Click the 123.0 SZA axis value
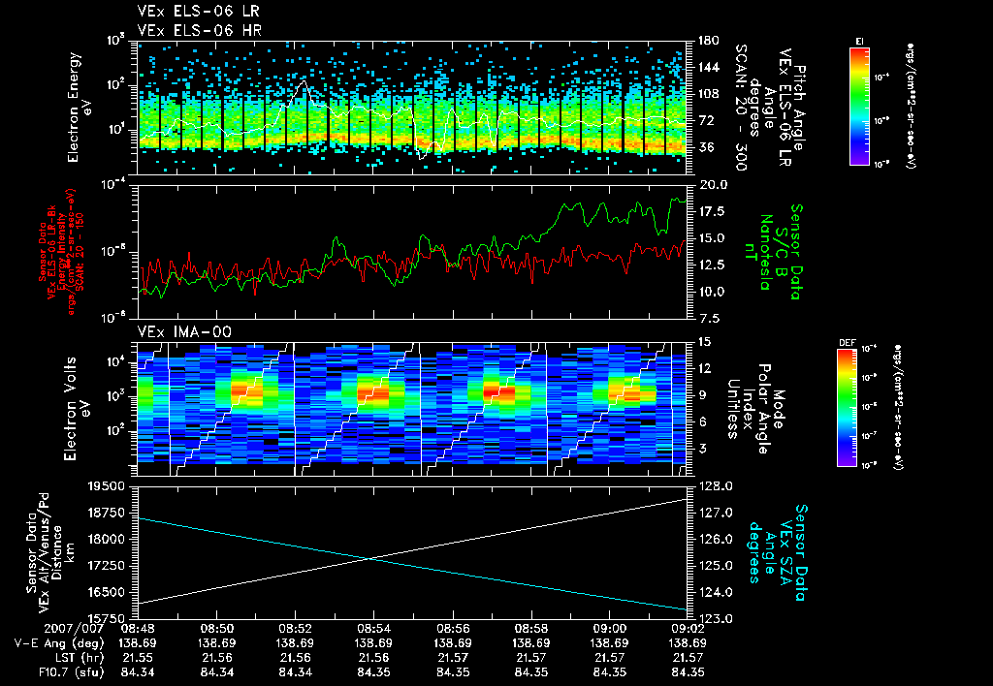Image resolution: width=993 pixels, height=686 pixels. [716, 618]
